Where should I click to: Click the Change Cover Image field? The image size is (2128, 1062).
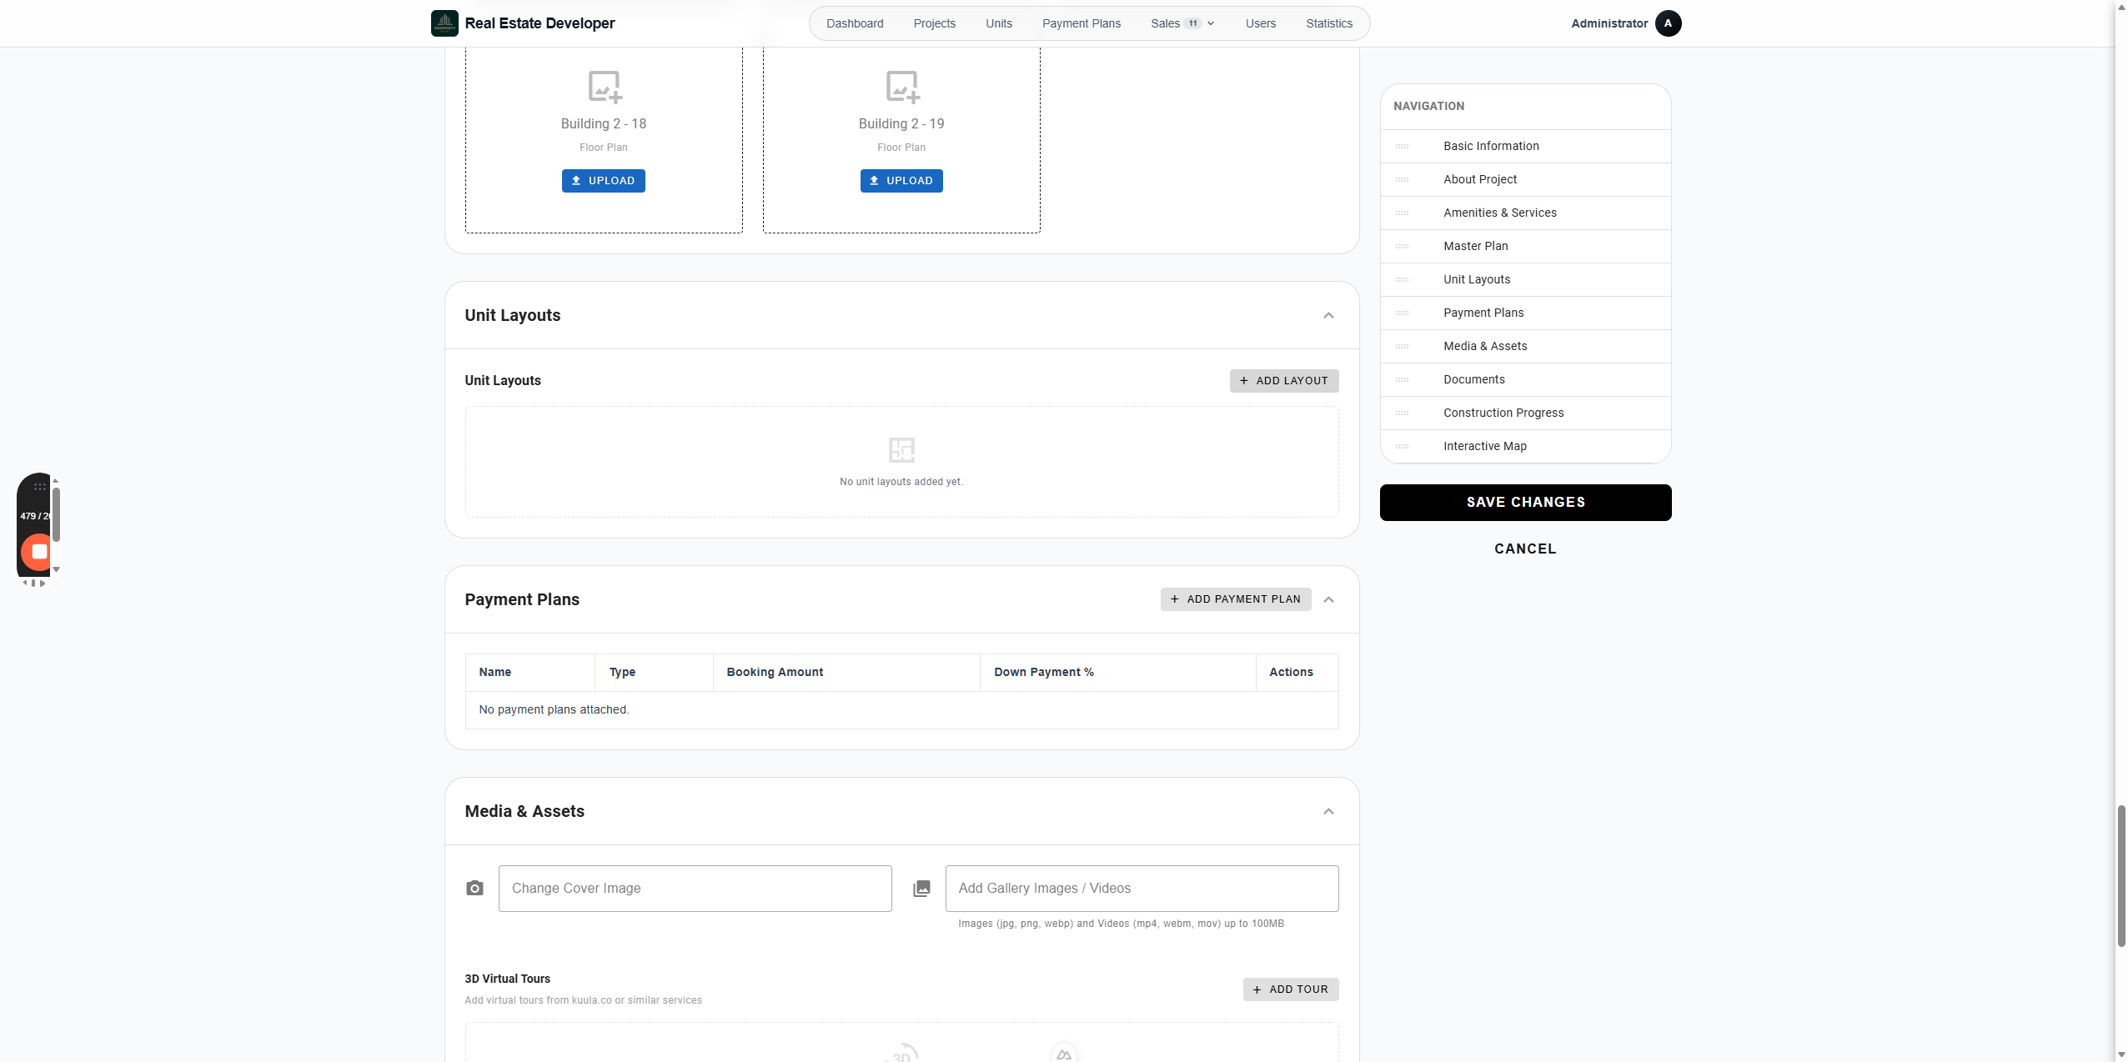coord(695,889)
